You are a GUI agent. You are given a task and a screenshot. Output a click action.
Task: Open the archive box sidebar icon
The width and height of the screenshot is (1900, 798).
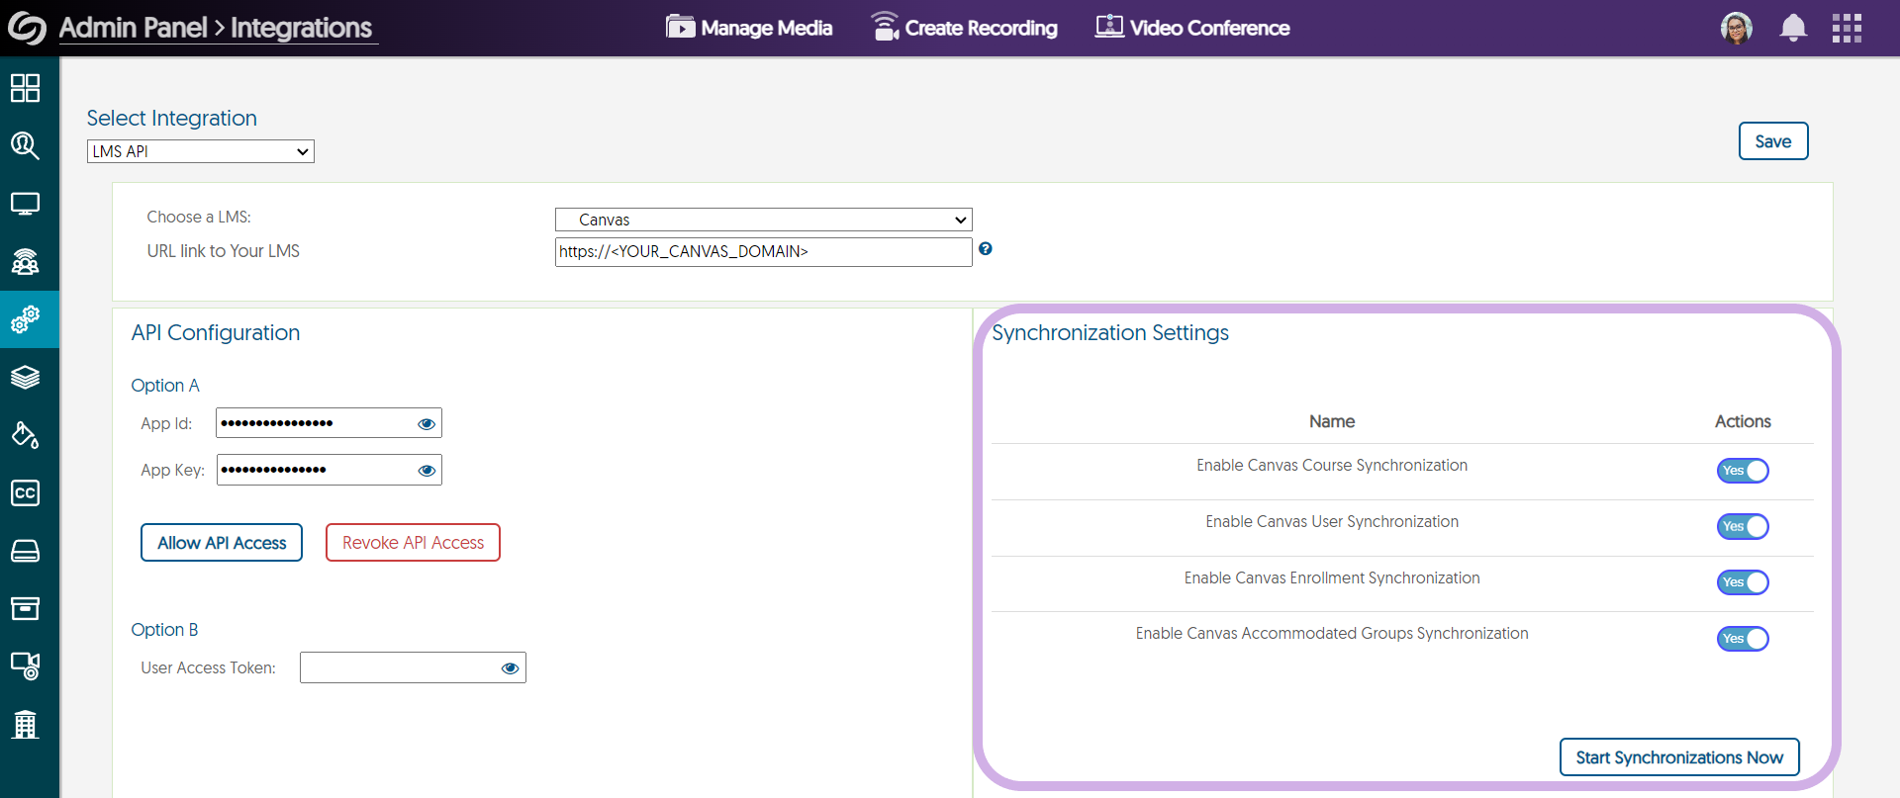(x=25, y=608)
